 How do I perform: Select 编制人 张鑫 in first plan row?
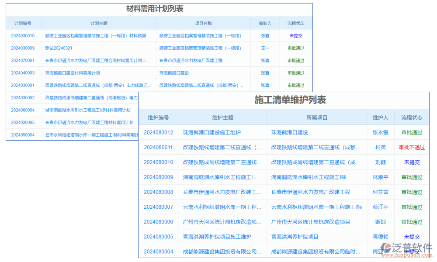pos(265,36)
